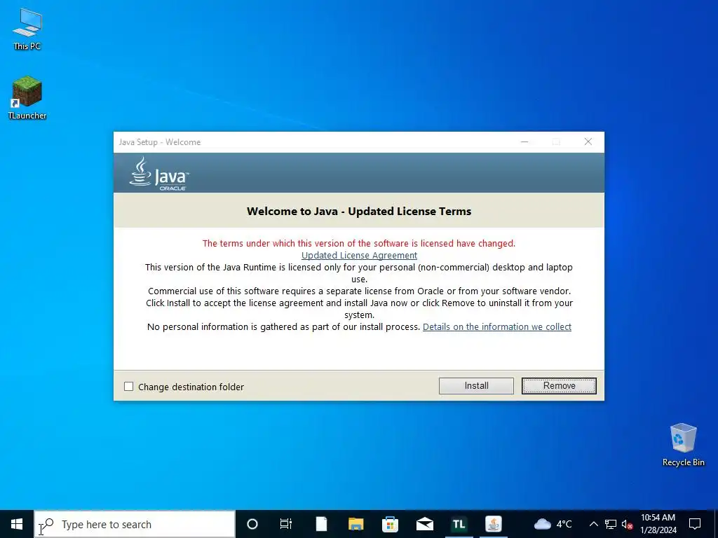Select the This PC desktop icon

pos(27,29)
